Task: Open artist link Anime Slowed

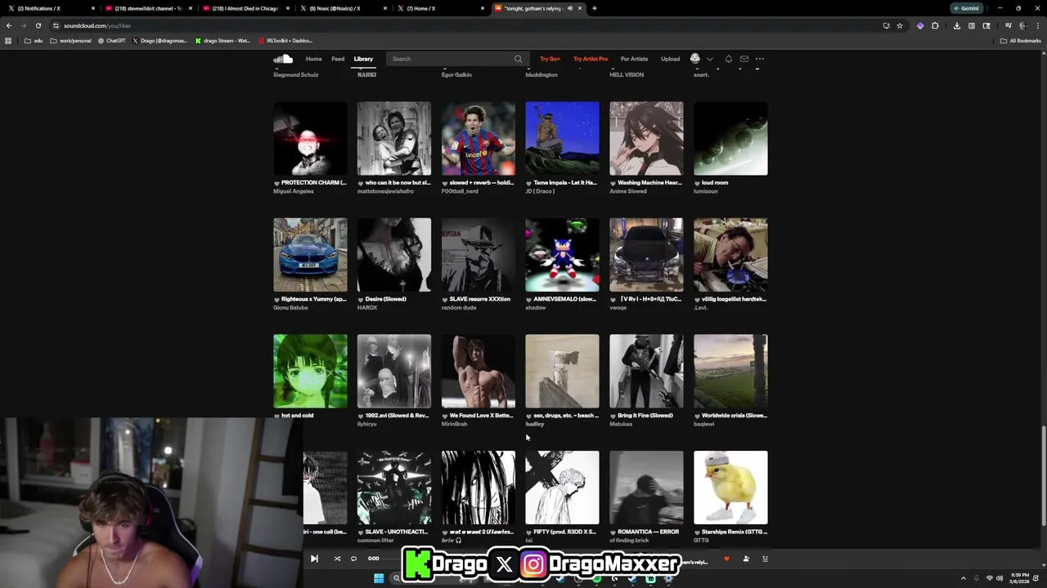Action: 628,191
